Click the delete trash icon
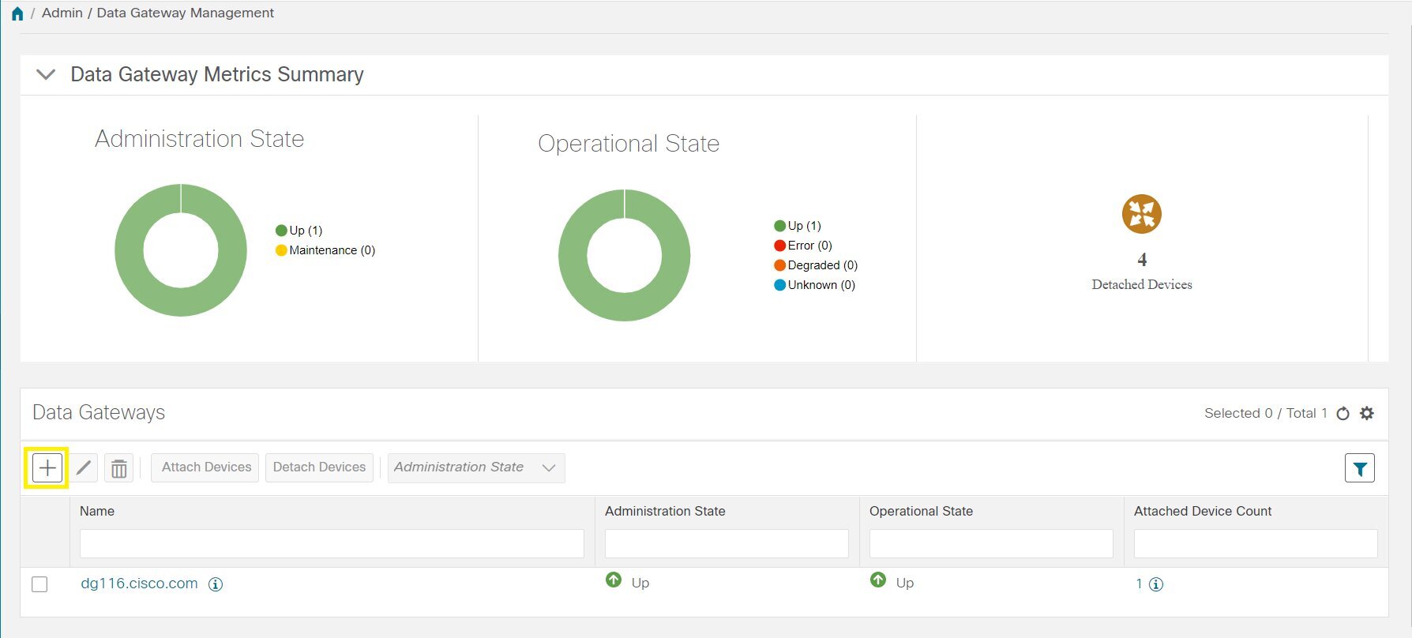The image size is (1412, 638). [118, 468]
